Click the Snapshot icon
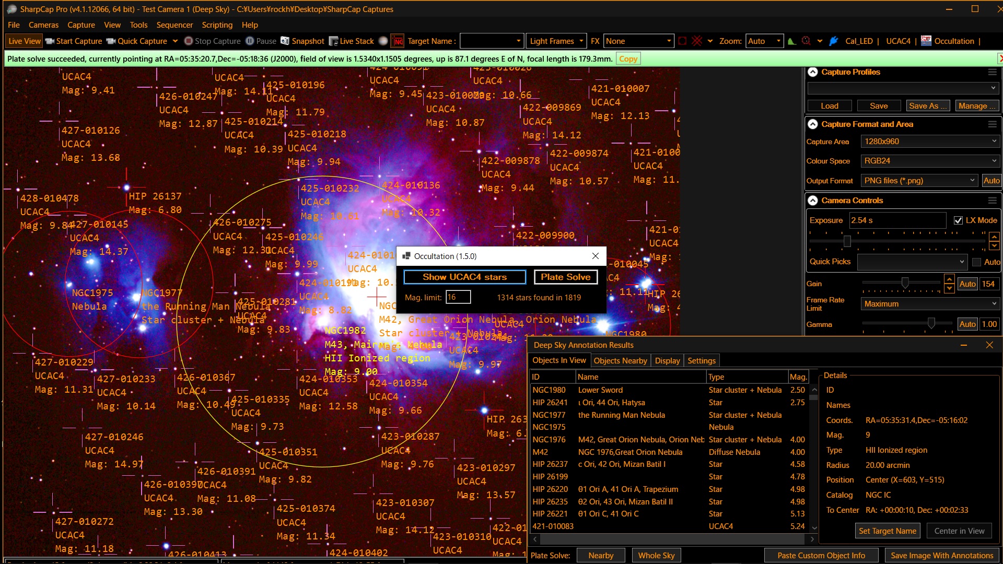Image resolution: width=1003 pixels, height=564 pixels. (x=285, y=41)
